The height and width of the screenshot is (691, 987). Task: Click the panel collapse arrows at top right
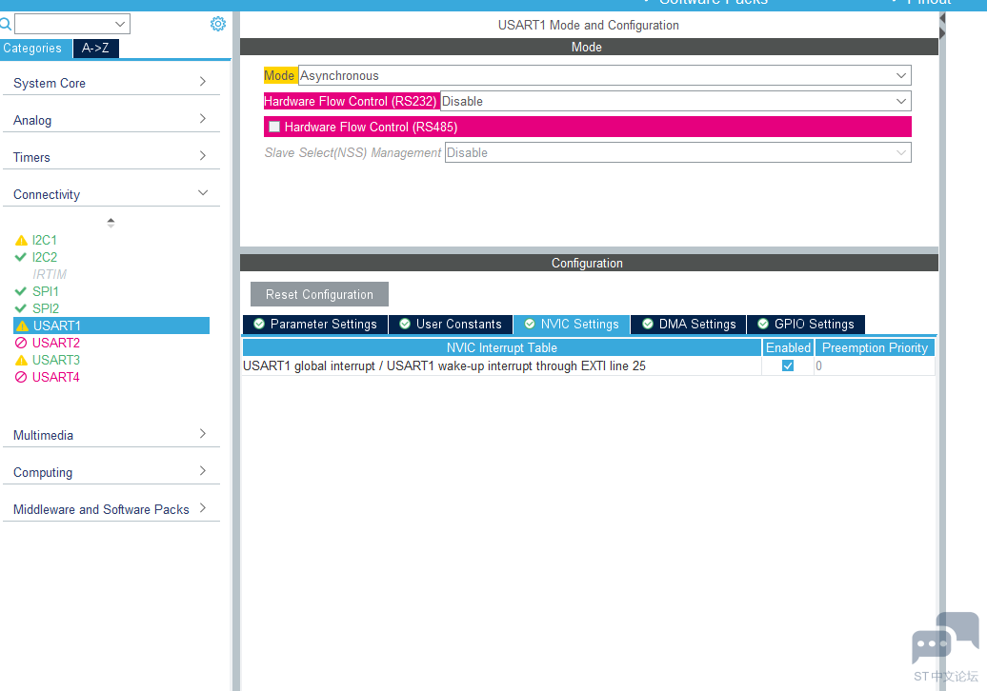942,25
